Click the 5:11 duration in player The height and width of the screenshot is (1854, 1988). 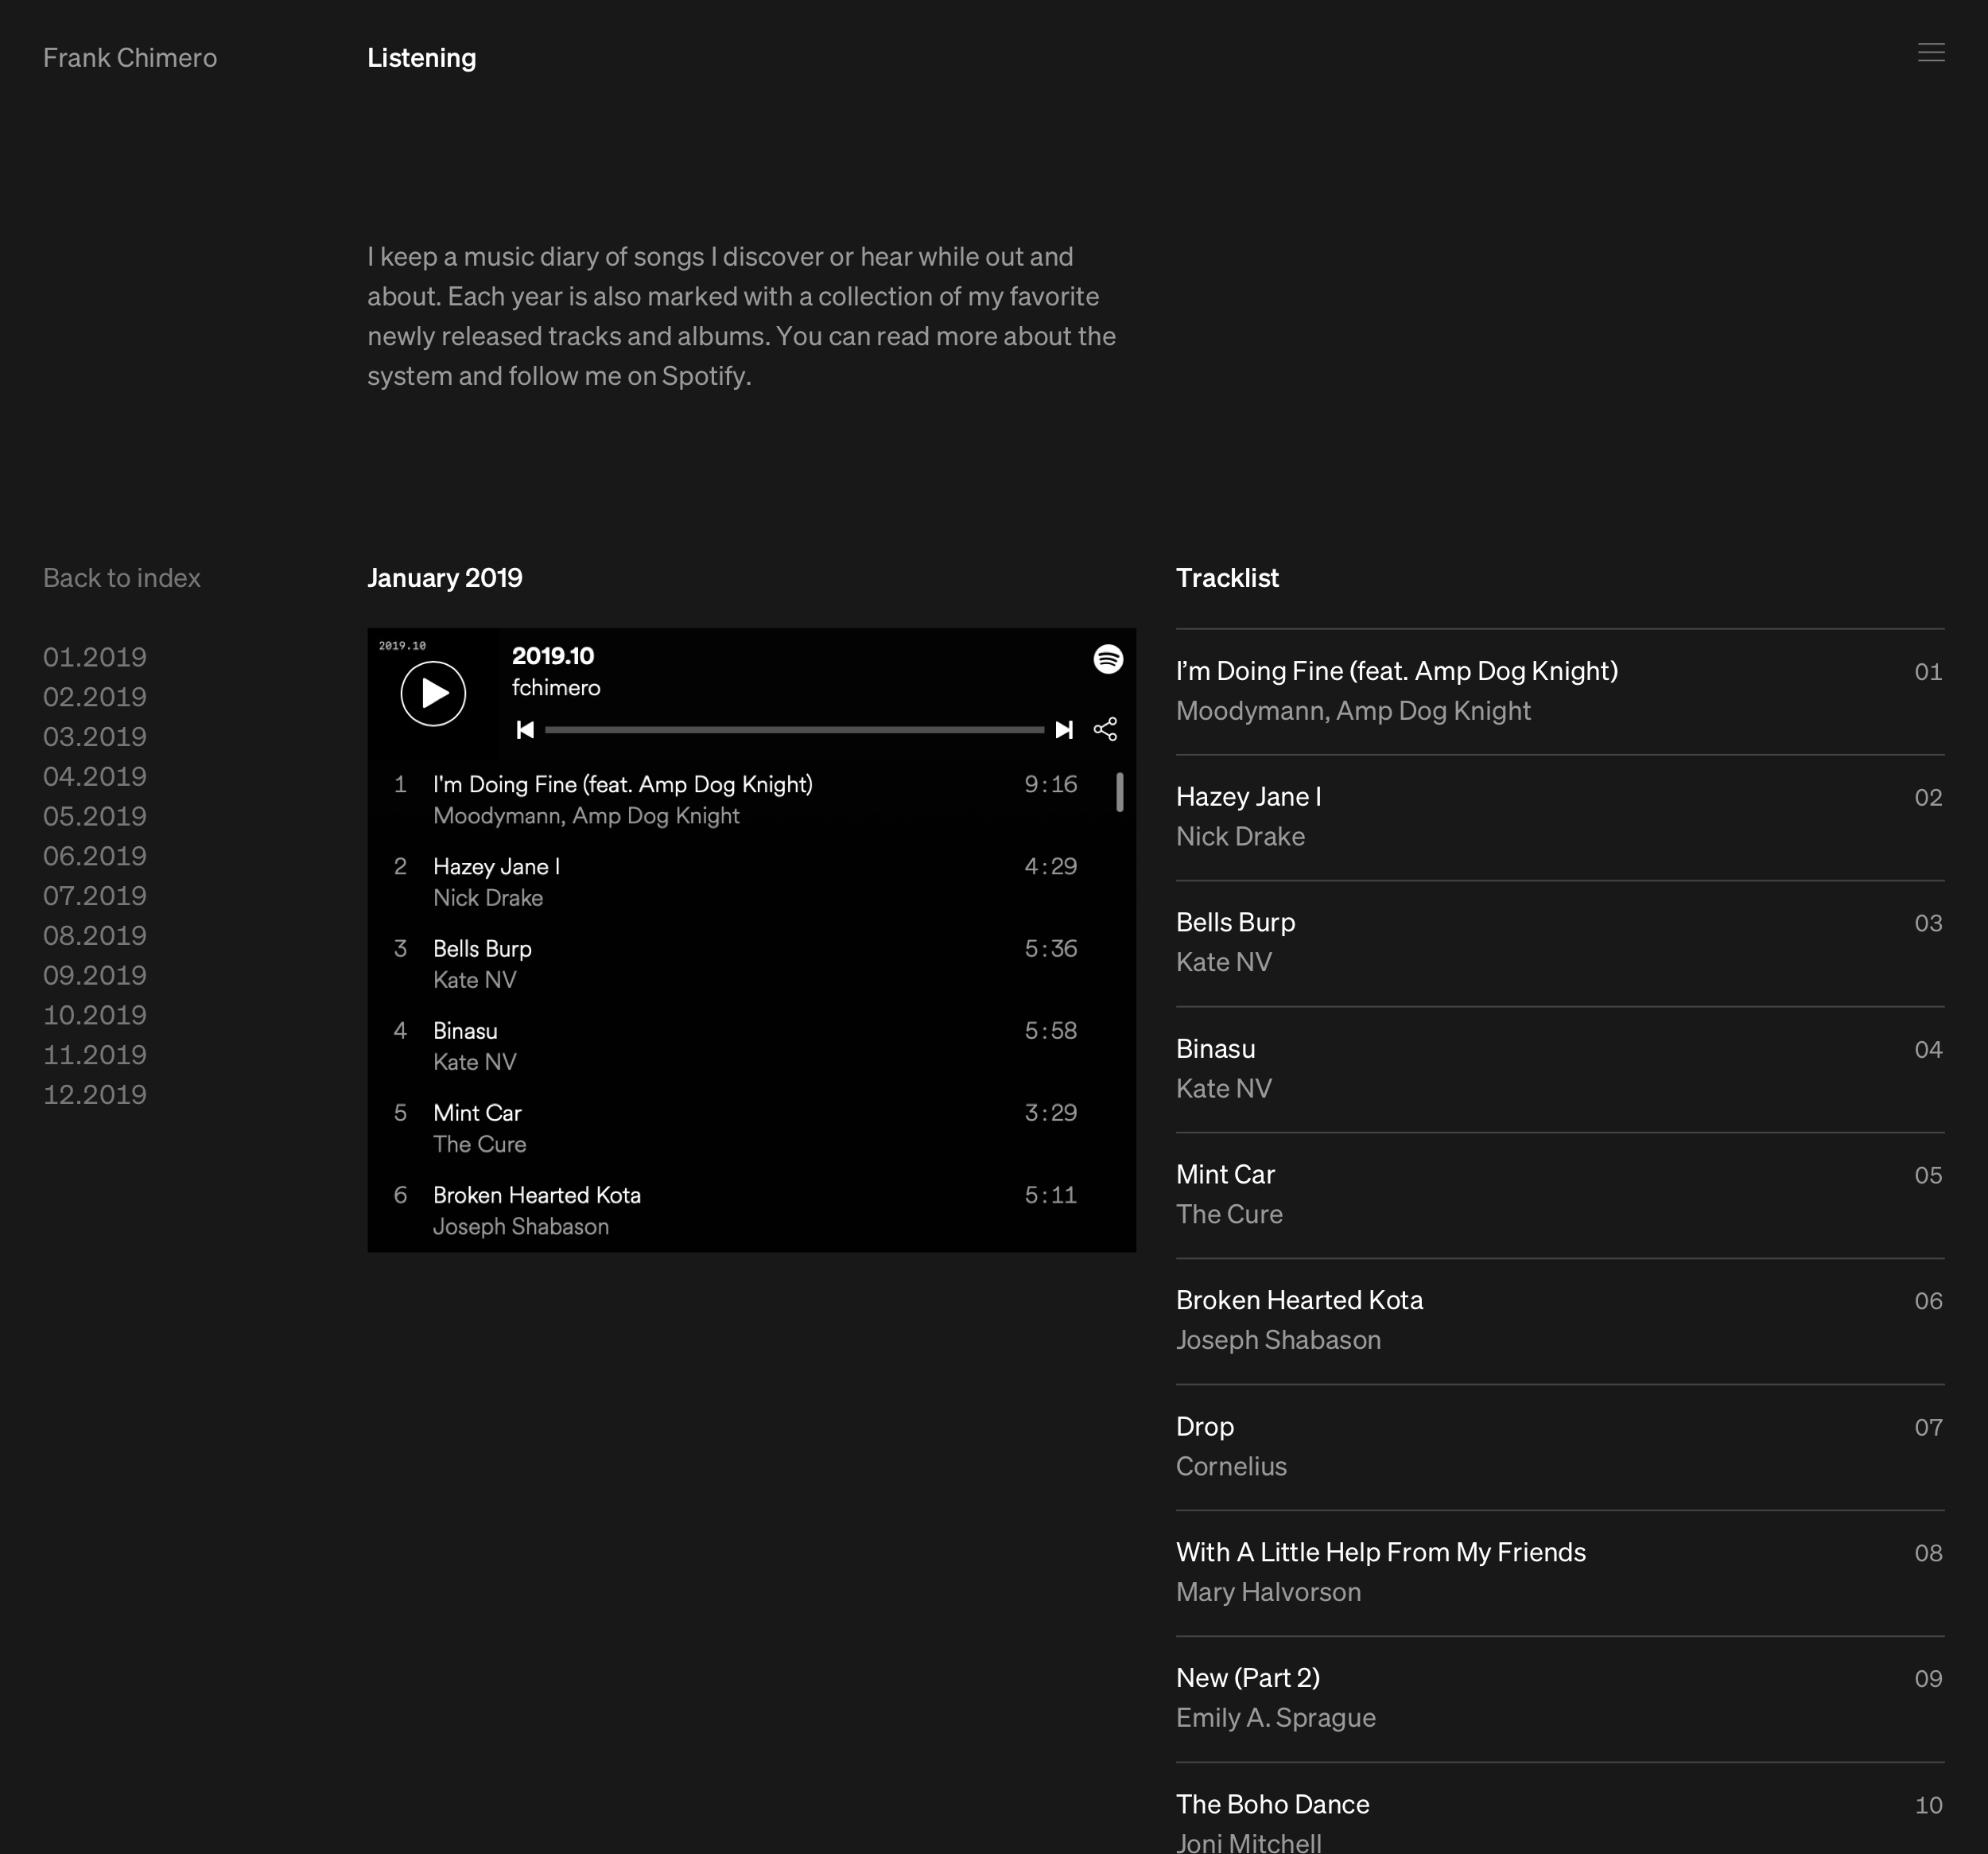[x=1050, y=1195]
